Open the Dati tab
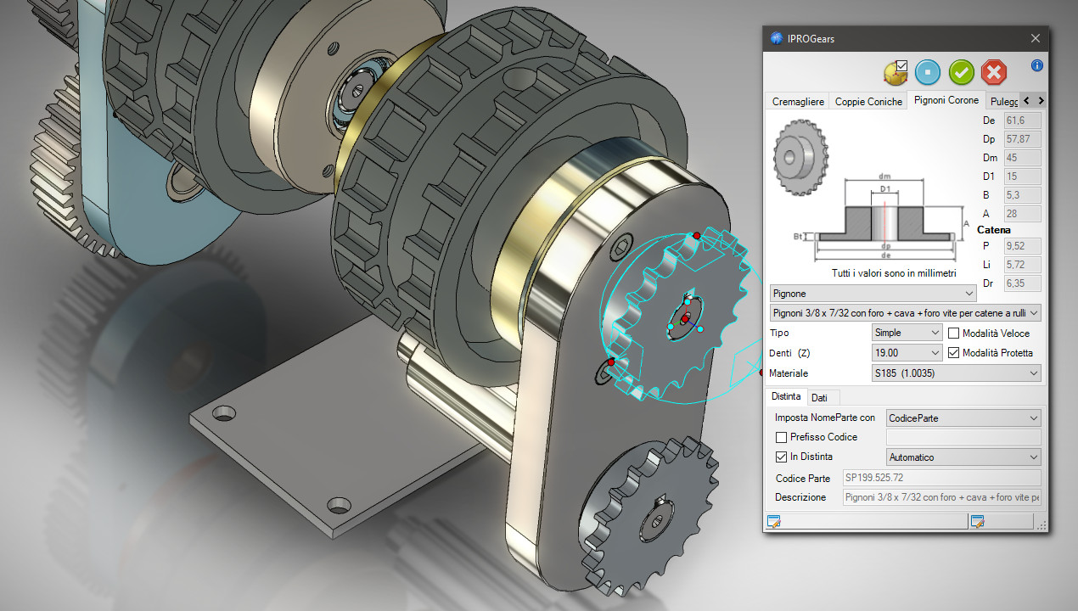The width and height of the screenshot is (1078, 611). coord(819,397)
